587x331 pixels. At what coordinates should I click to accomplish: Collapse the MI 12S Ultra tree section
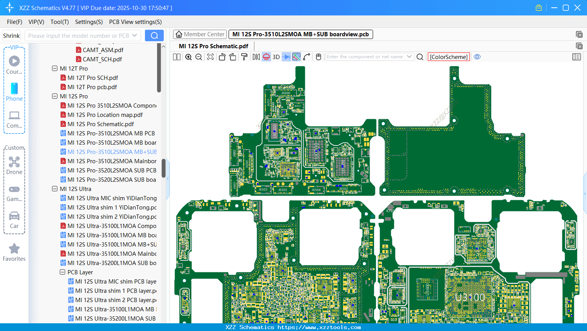[55, 189]
